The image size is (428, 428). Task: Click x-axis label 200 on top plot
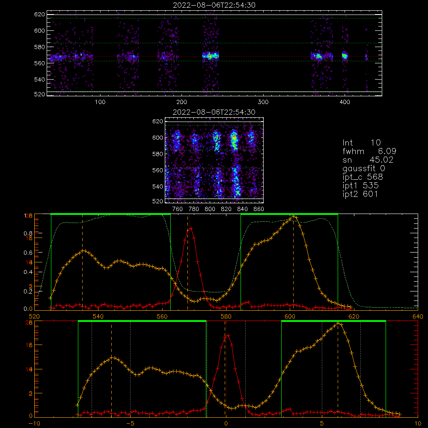[x=181, y=102]
